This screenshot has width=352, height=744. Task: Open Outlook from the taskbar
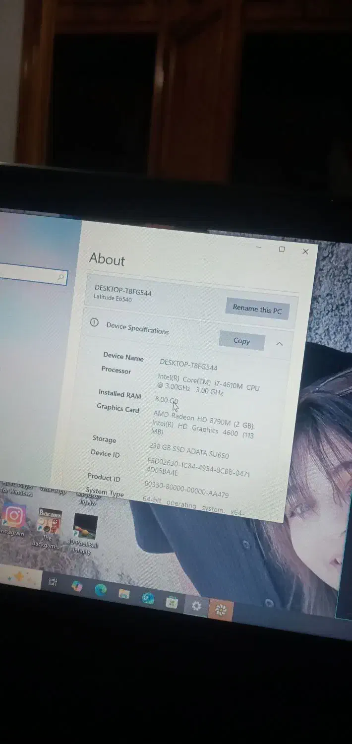148,598
